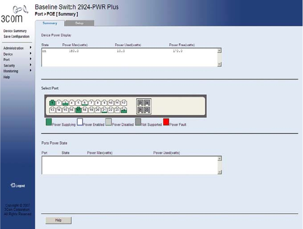Open the Summary tab
This screenshot has height=229, width=303.
49,23
